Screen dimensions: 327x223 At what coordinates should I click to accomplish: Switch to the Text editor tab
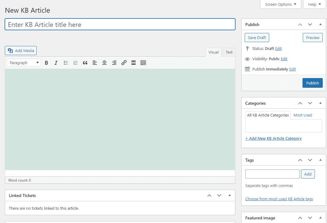[x=229, y=52]
